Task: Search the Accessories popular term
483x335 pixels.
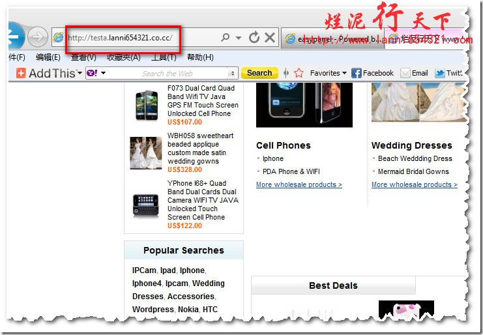Action: (191, 296)
